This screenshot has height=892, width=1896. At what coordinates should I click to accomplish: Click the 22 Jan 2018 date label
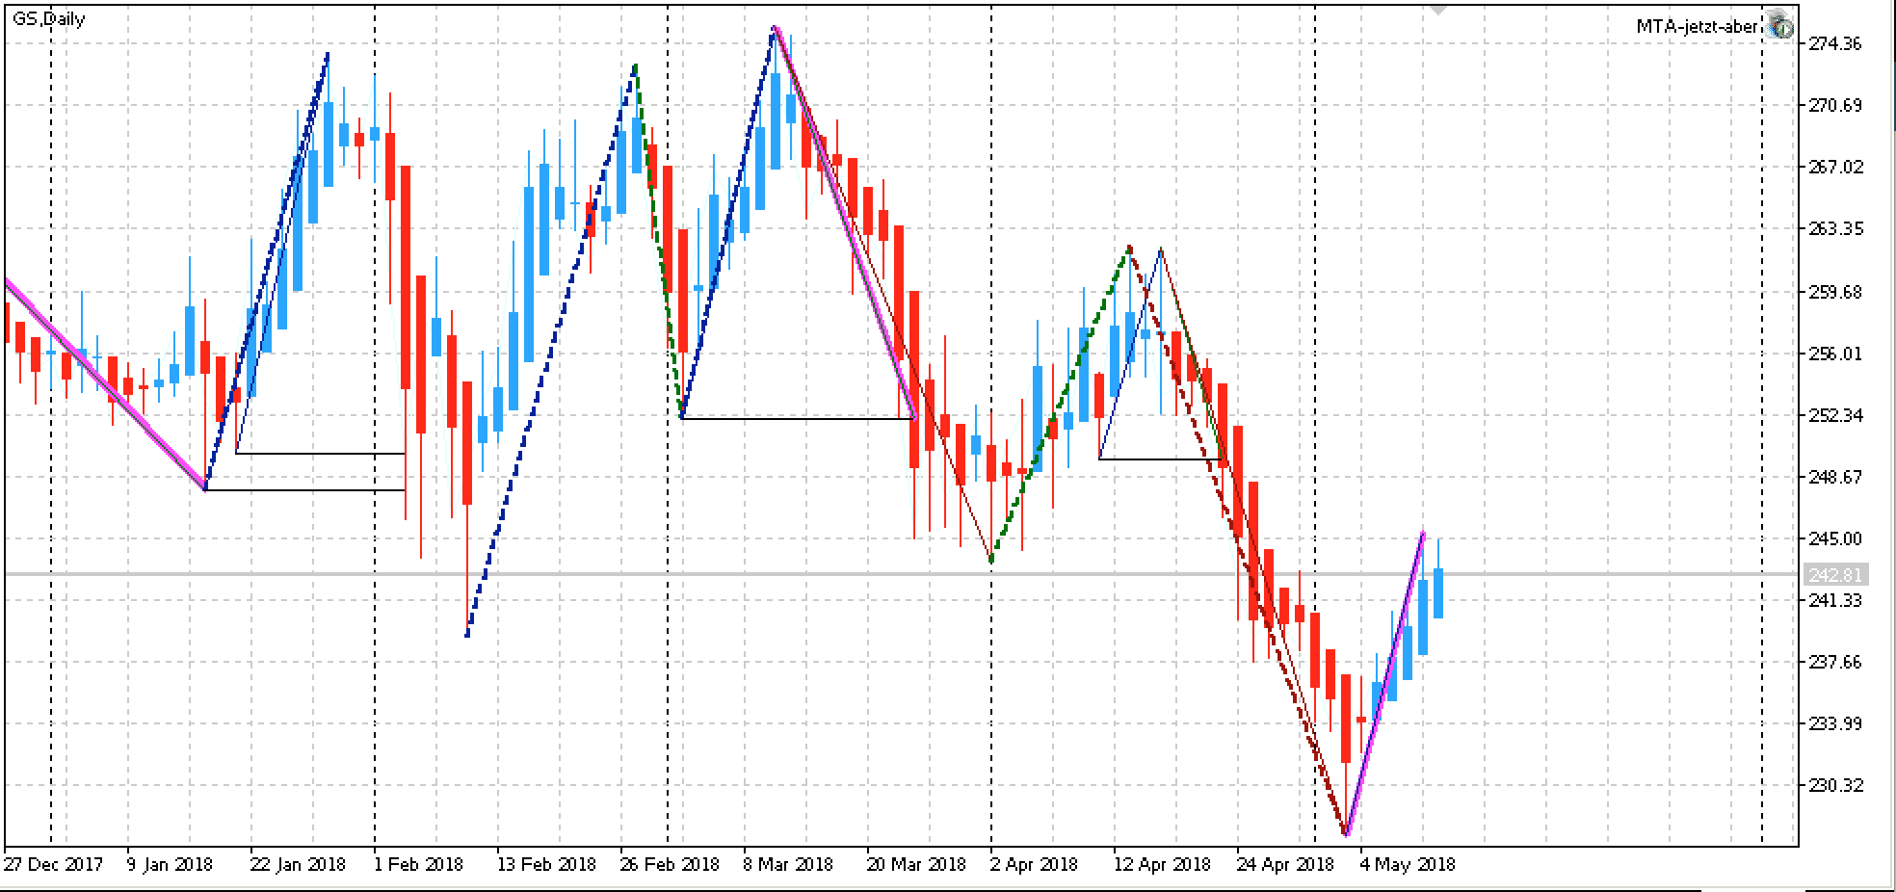(298, 864)
